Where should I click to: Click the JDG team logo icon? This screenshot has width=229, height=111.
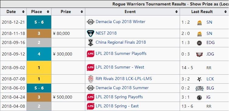199,54
